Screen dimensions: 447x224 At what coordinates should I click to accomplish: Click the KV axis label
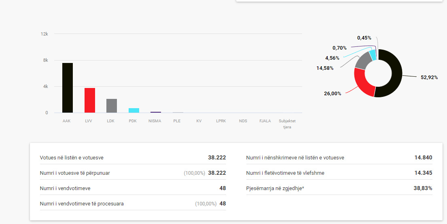199,121
